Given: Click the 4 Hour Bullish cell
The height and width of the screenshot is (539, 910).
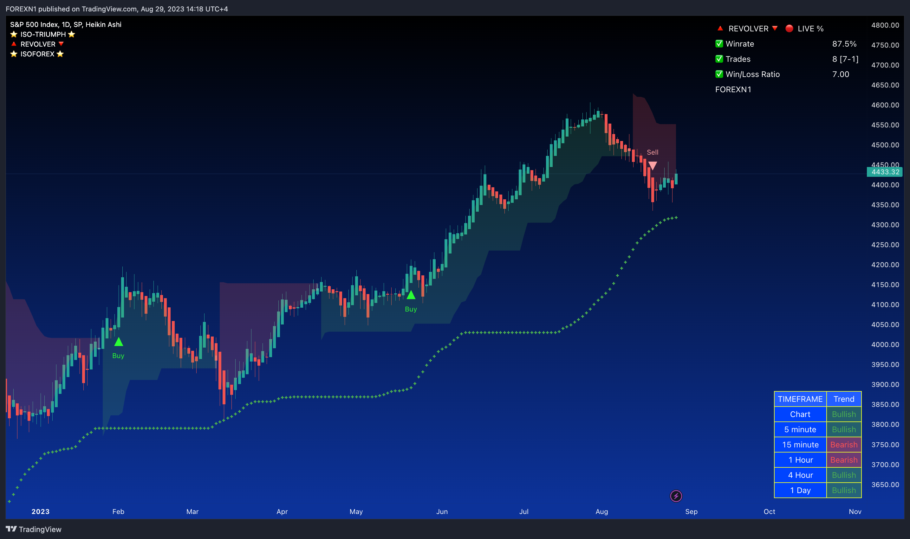Looking at the screenshot, I should [844, 475].
